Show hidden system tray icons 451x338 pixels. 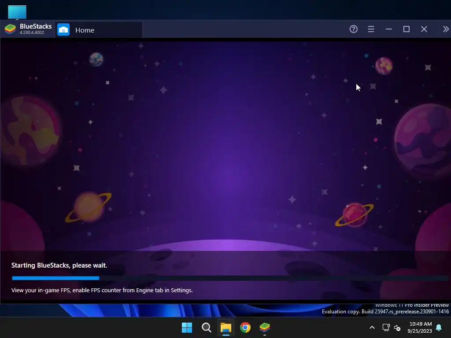(372, 327)
